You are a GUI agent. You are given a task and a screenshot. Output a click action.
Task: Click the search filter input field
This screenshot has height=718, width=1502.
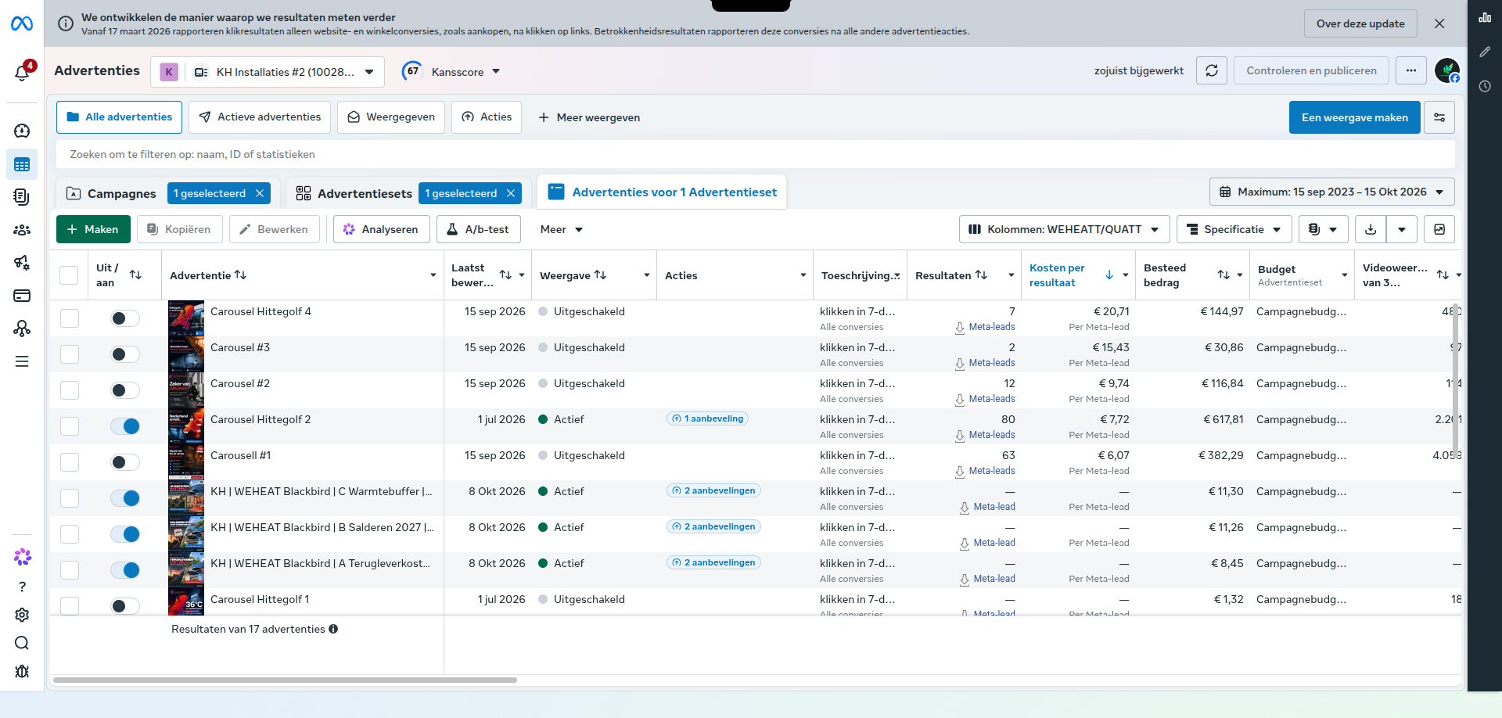[755, 154]
